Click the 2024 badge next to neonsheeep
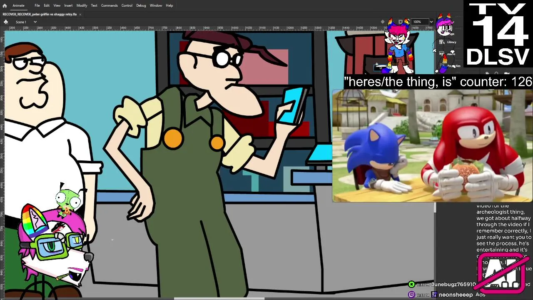533x300 pixels. coord(434,295)
